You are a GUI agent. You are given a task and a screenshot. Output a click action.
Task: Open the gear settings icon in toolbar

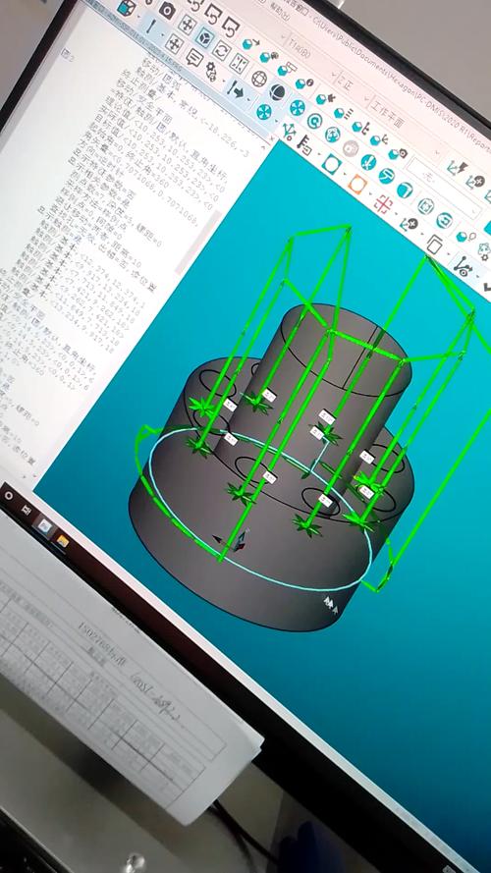[211, 71]
